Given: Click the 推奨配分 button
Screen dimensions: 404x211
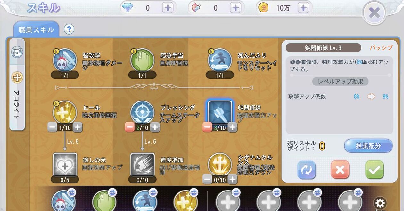Looking at the screenshot, I should tap(368, 146).
